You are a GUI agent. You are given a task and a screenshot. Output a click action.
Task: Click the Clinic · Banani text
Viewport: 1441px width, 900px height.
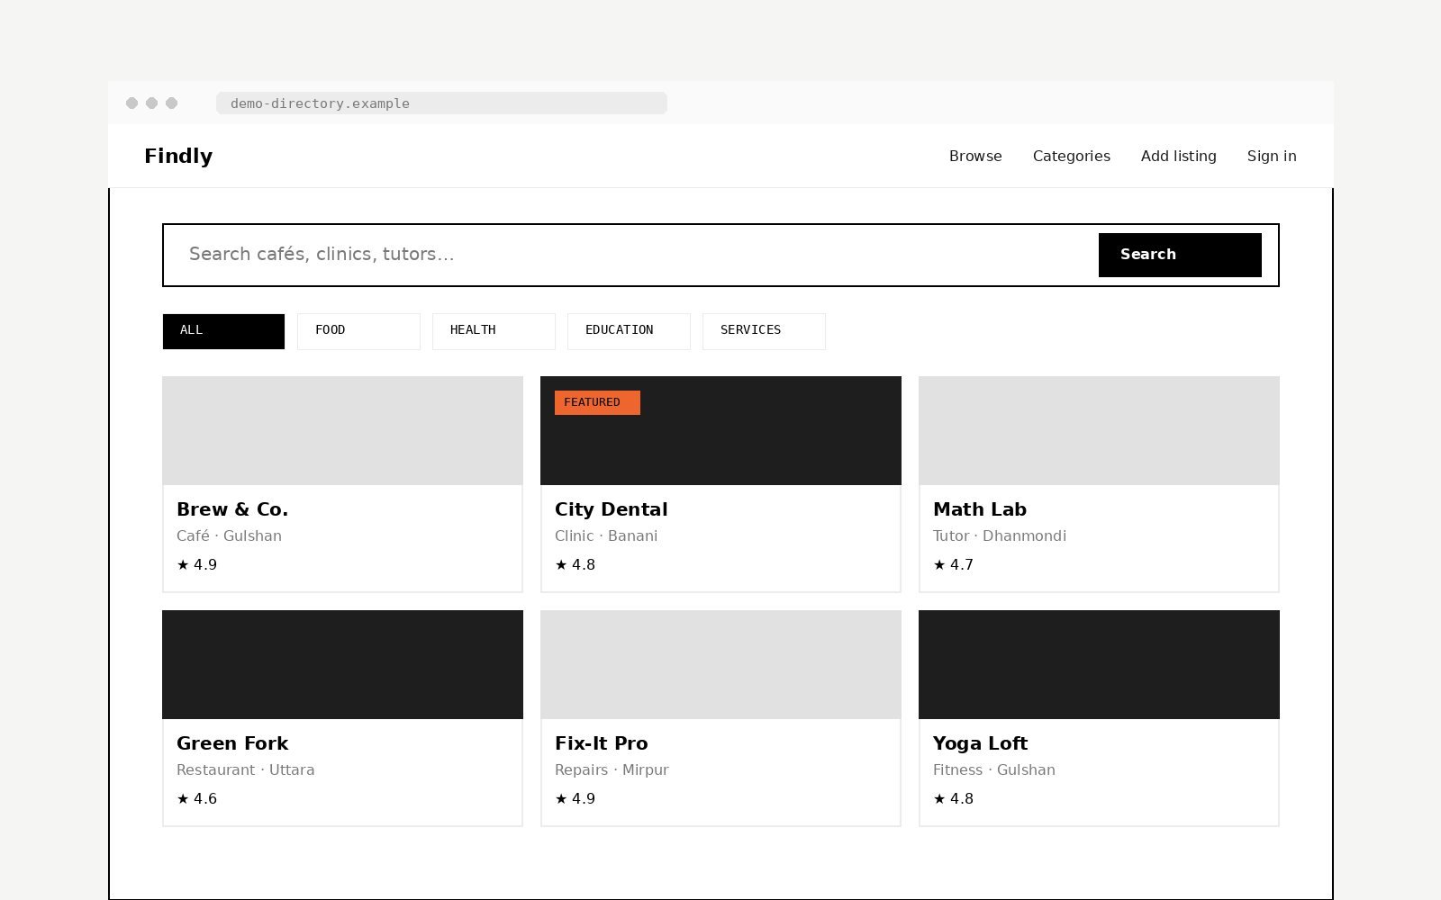(x=606, y=535)
